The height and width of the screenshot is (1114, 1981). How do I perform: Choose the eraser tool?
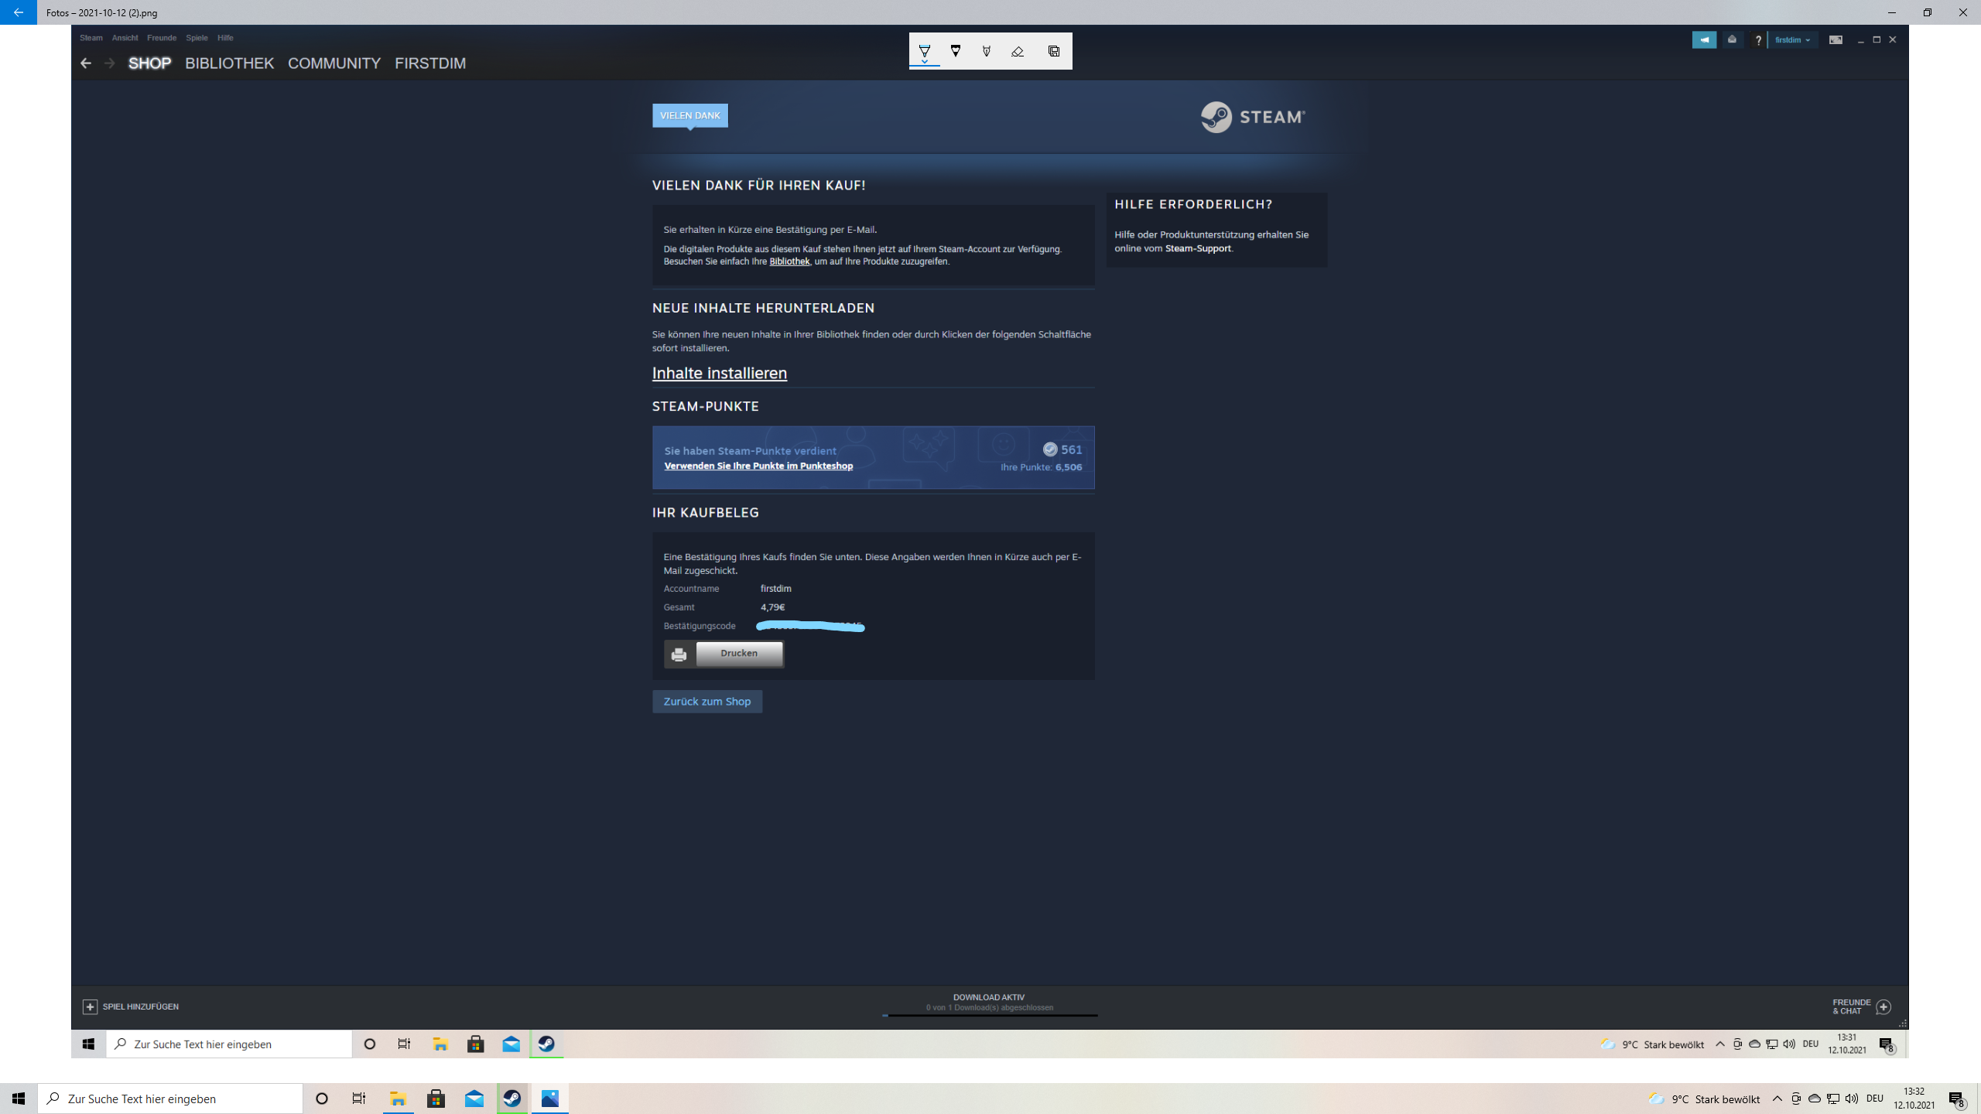[x=1018, y=51]
